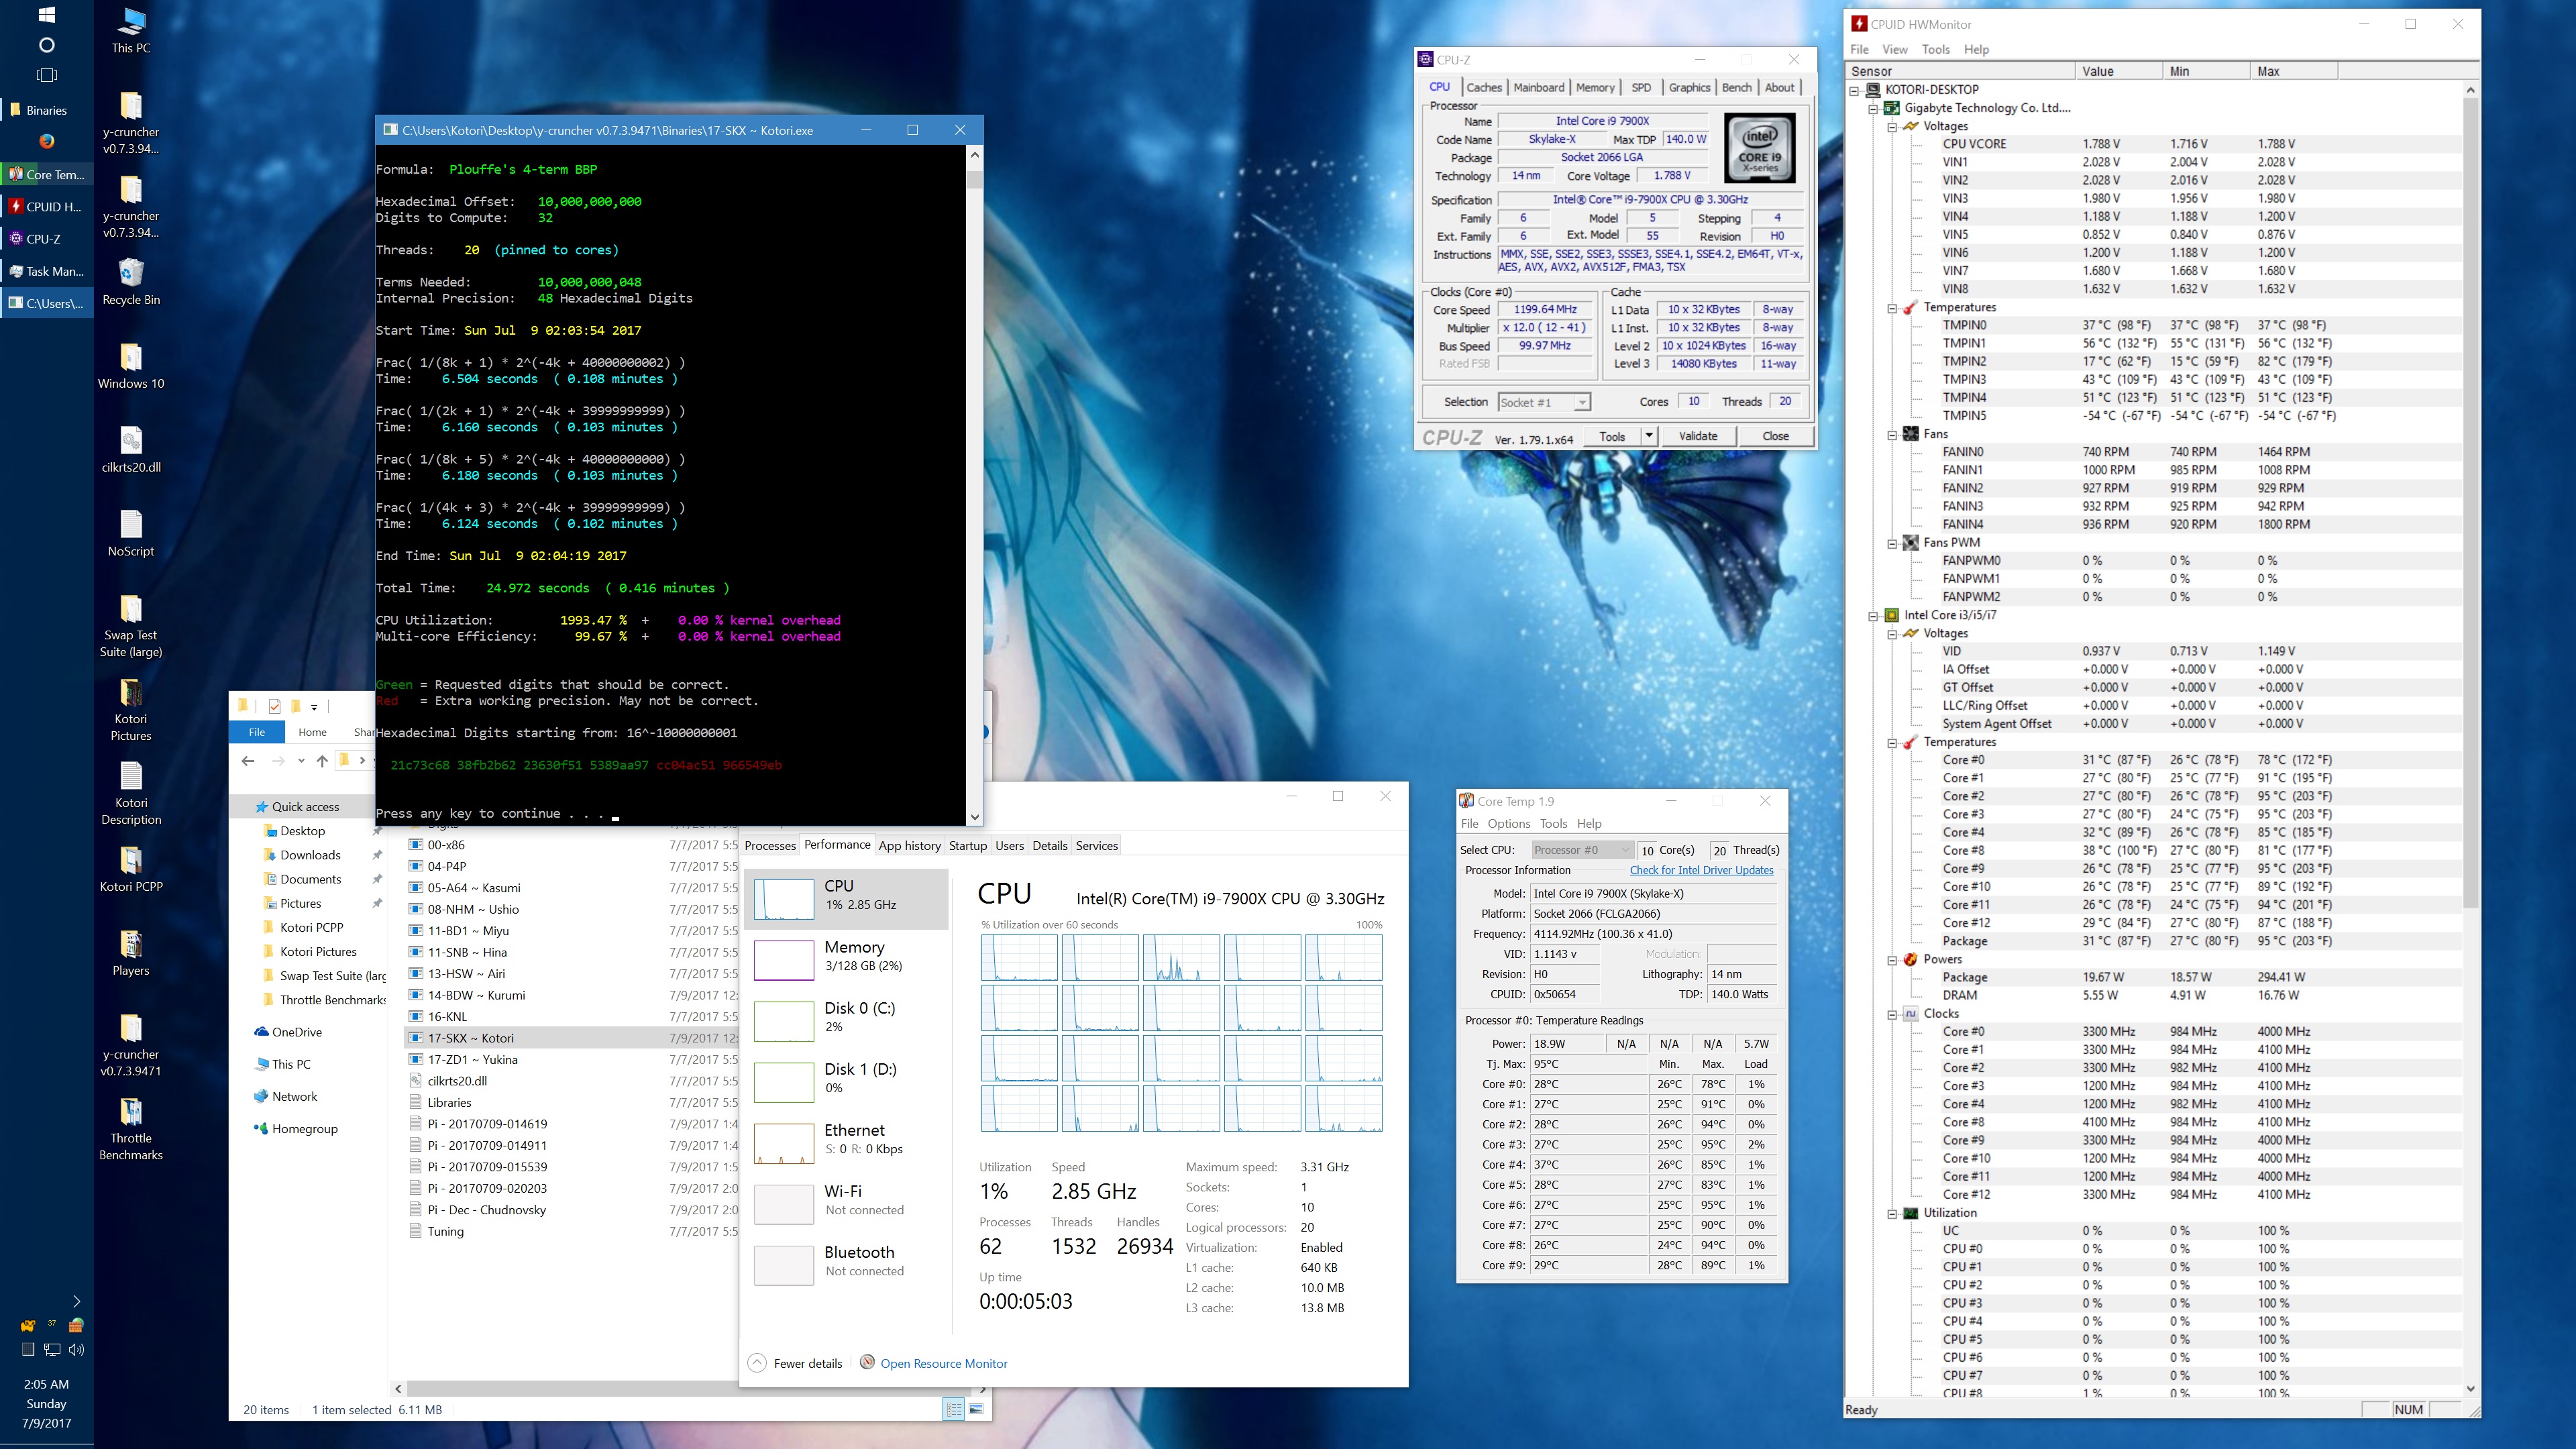Screen dimensions: 2576x1449
Task: Collapse Fans PWM tree node
Action: pos(1892,543)
